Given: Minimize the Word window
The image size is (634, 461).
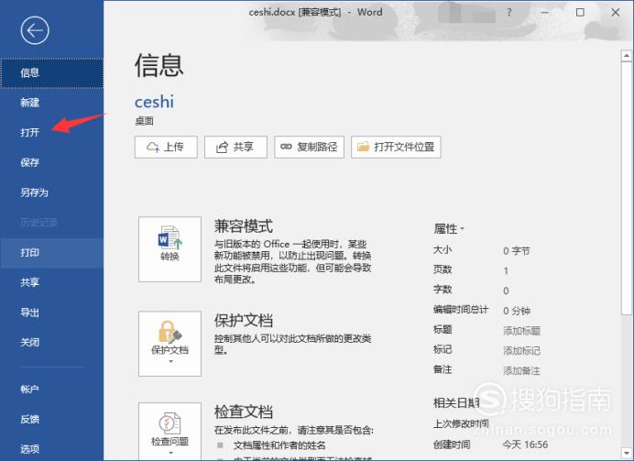Looking at the screenshot, I should (x=544, y=13).
